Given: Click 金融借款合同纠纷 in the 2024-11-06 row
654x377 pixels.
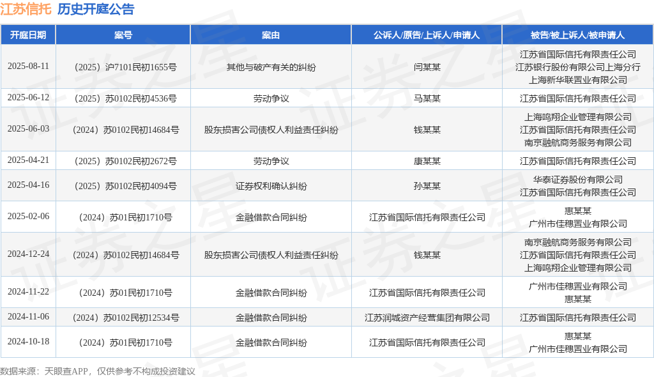Looking at the screenshot, I should point(271,318).
